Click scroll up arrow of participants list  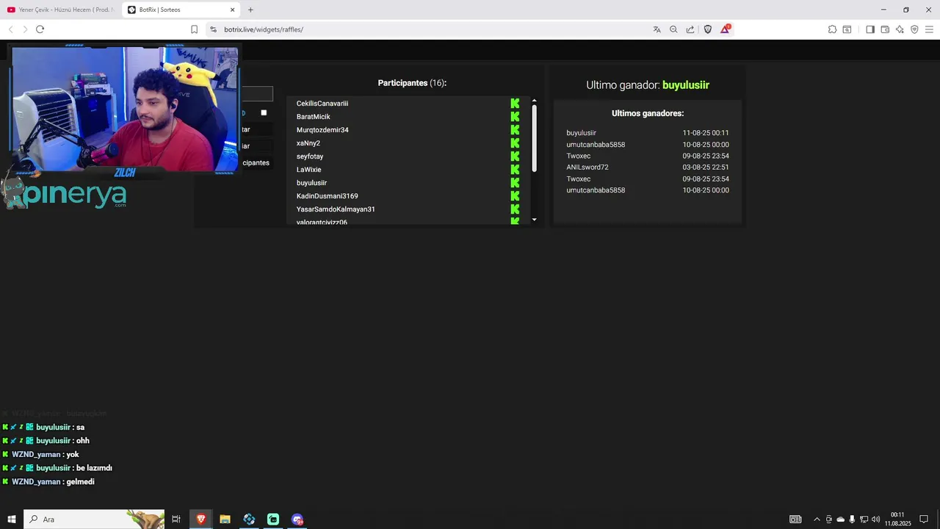(534, 101)
